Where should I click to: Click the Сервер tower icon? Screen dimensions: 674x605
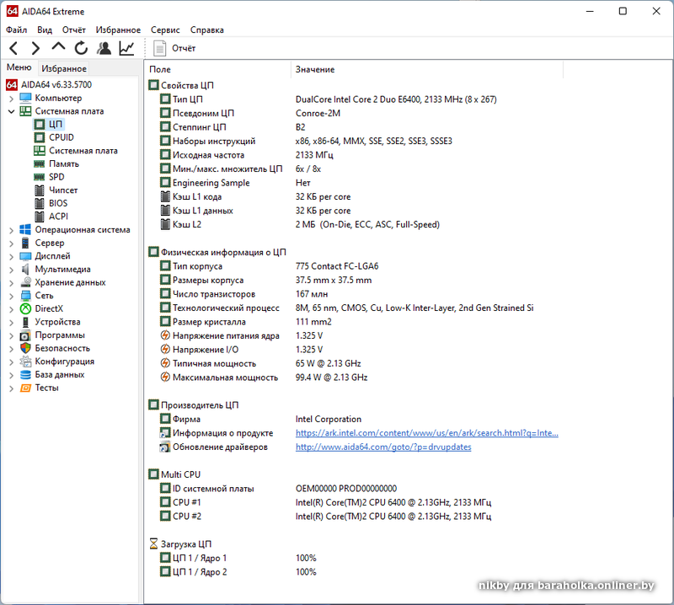point(25,243)
